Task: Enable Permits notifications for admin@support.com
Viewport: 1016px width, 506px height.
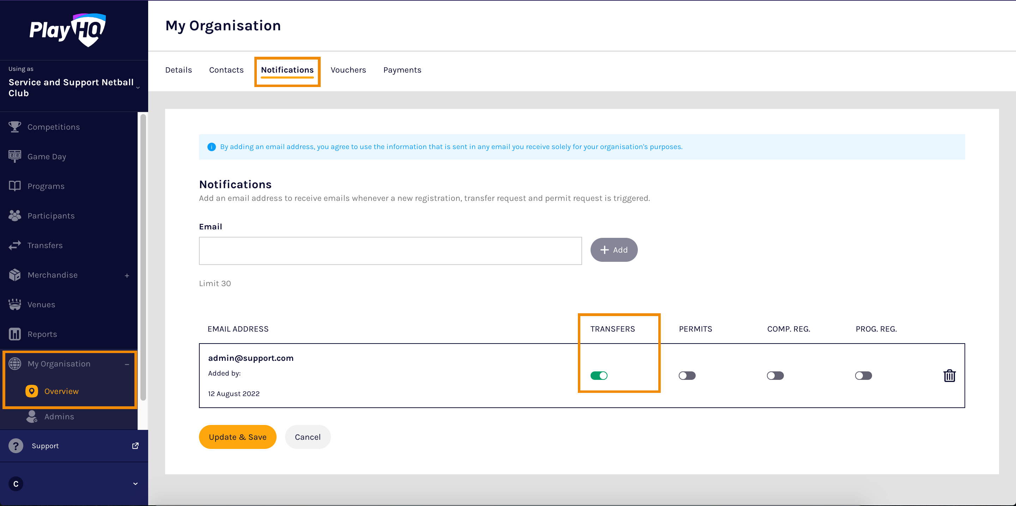Action: (687, 376)
